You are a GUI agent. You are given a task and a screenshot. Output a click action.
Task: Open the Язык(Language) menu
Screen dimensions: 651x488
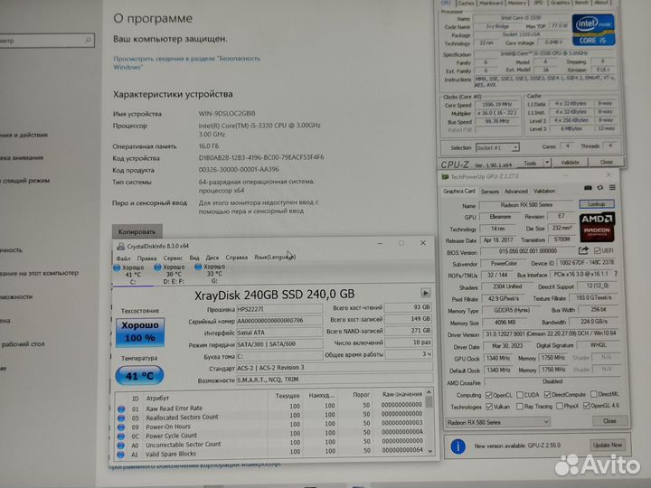tap(275, 258)
